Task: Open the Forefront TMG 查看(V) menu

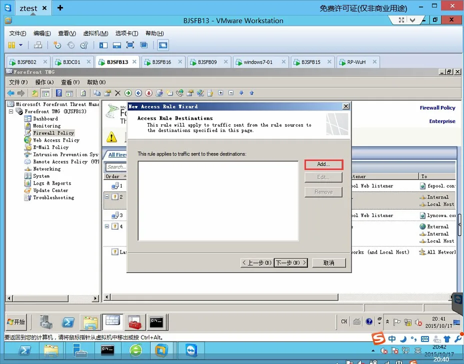Action: coord(70,82)
